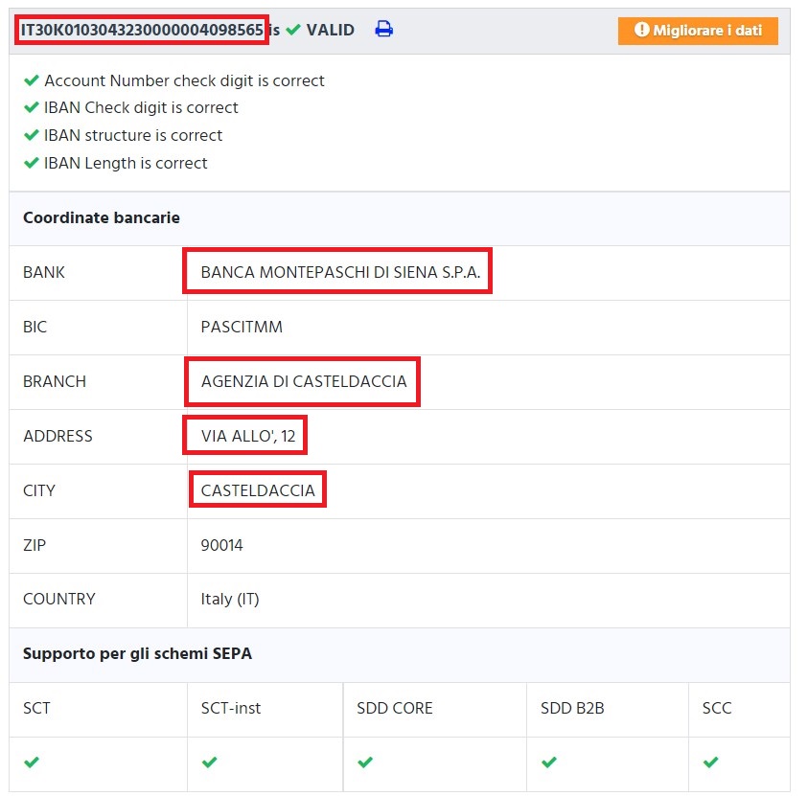The width and height of the screenshot is (808, 796).
Task: Click the green checkmark under SCT
Action: click(x=32, y=762)
